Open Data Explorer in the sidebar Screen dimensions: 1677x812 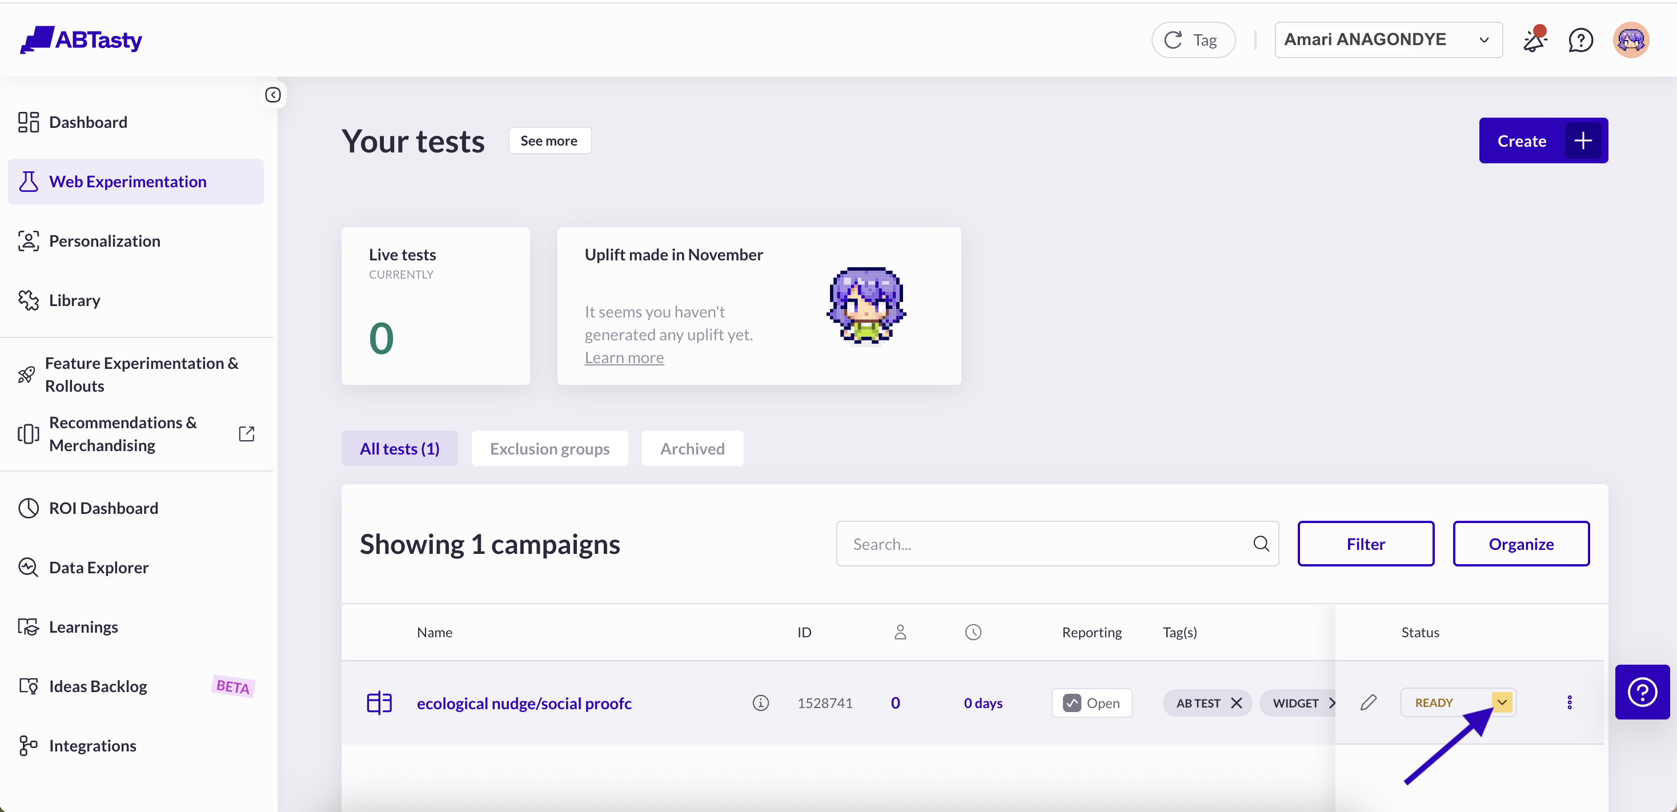pos(99,568)
